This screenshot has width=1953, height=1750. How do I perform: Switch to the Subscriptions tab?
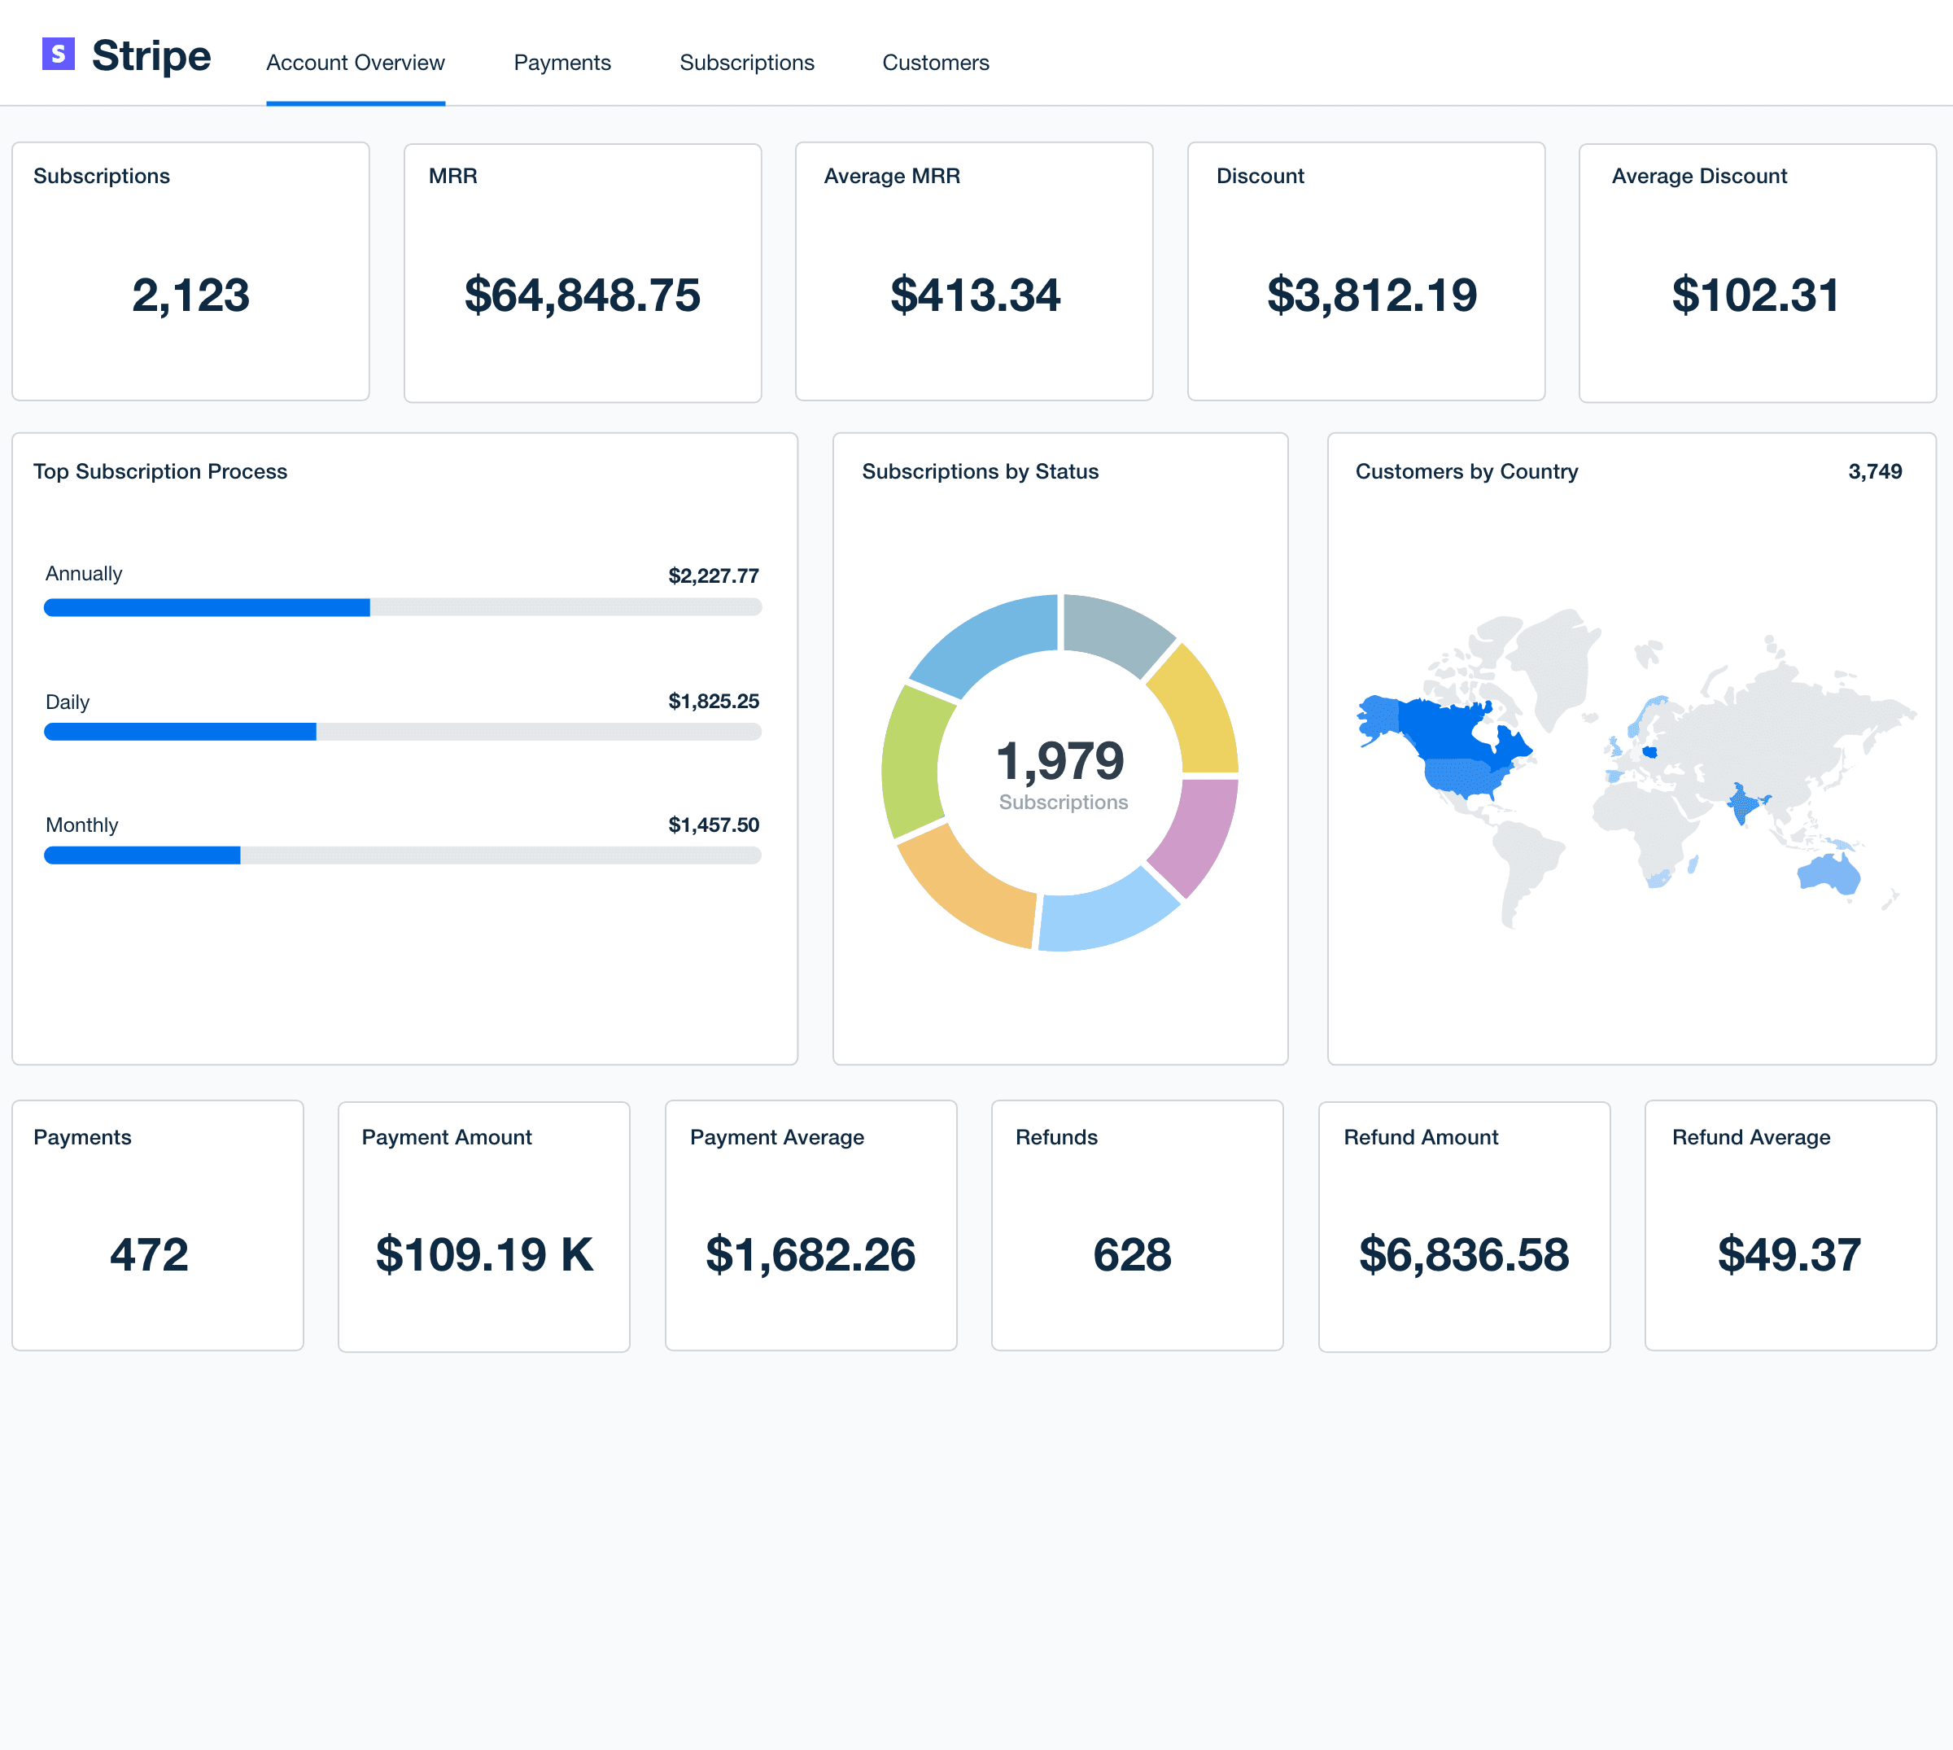click(746, 63)
